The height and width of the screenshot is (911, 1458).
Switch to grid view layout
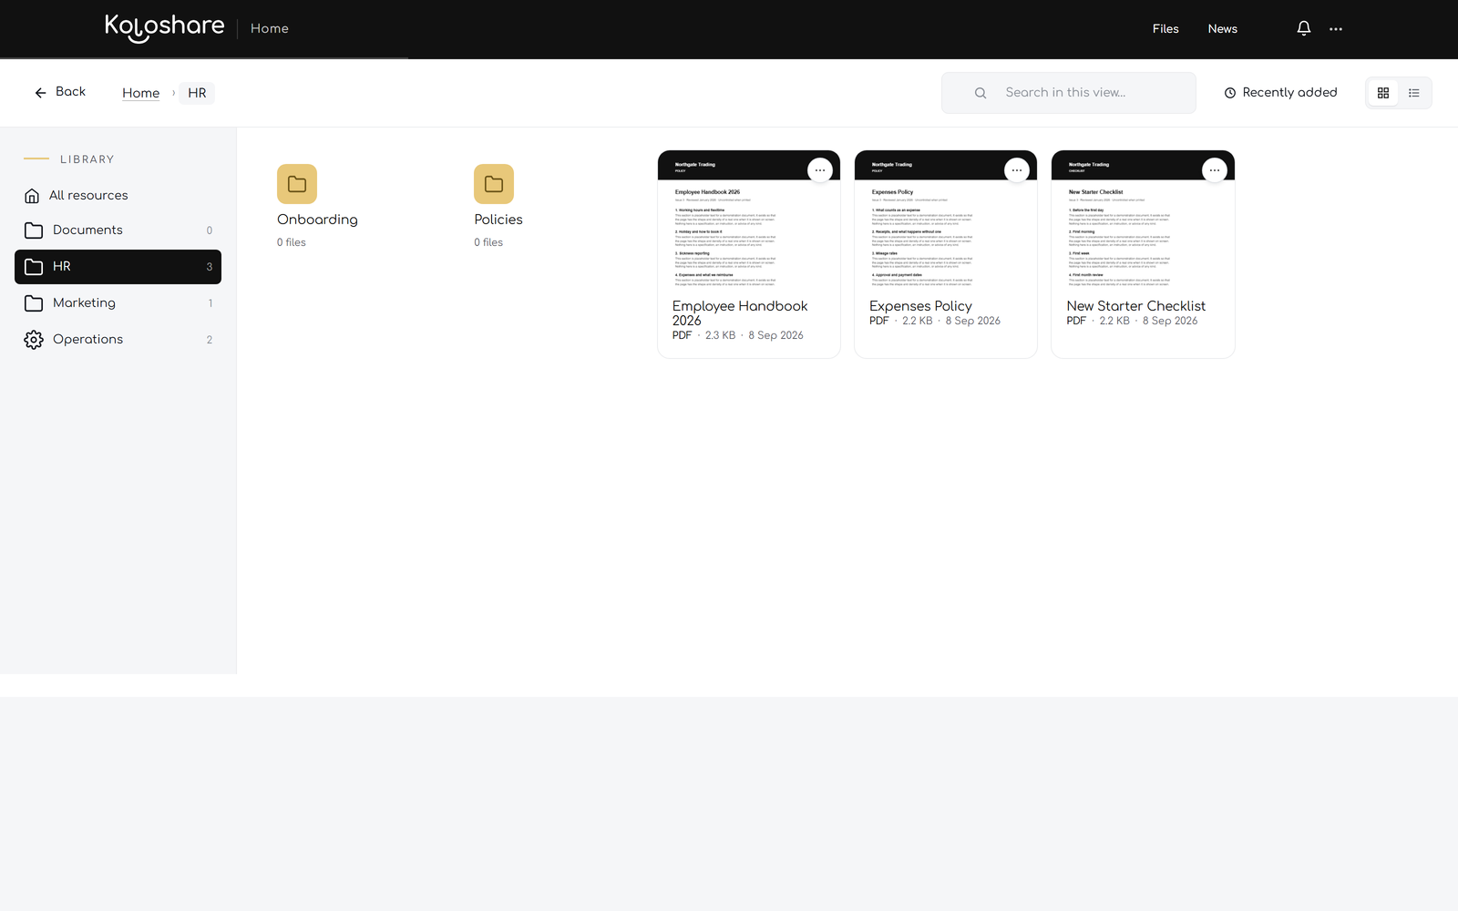(1383, 93)
